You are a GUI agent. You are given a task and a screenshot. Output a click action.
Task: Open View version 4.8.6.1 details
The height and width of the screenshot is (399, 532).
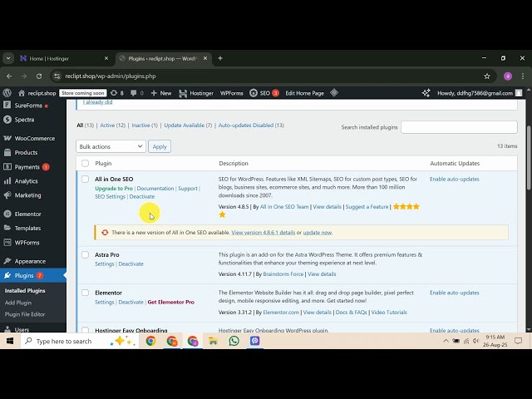coord(264,233)
